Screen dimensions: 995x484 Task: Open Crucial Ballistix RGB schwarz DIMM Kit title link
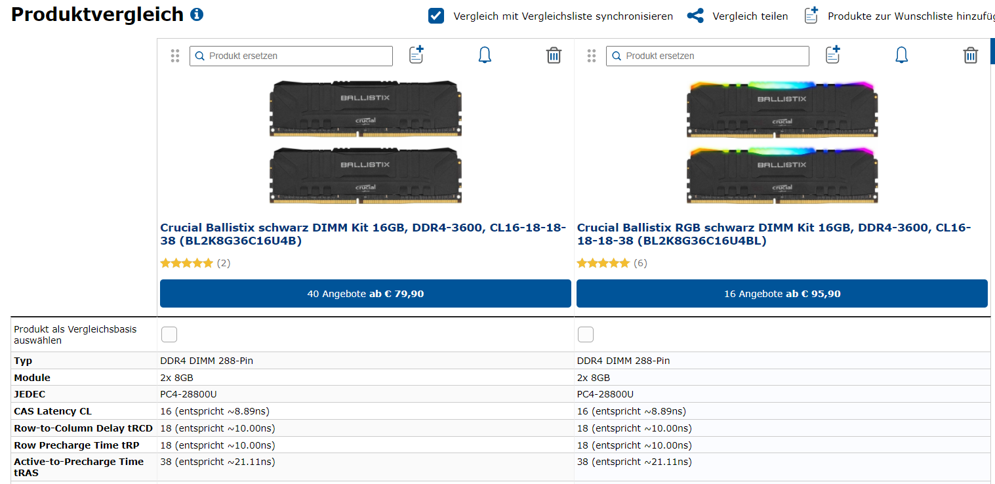(774, 234)
